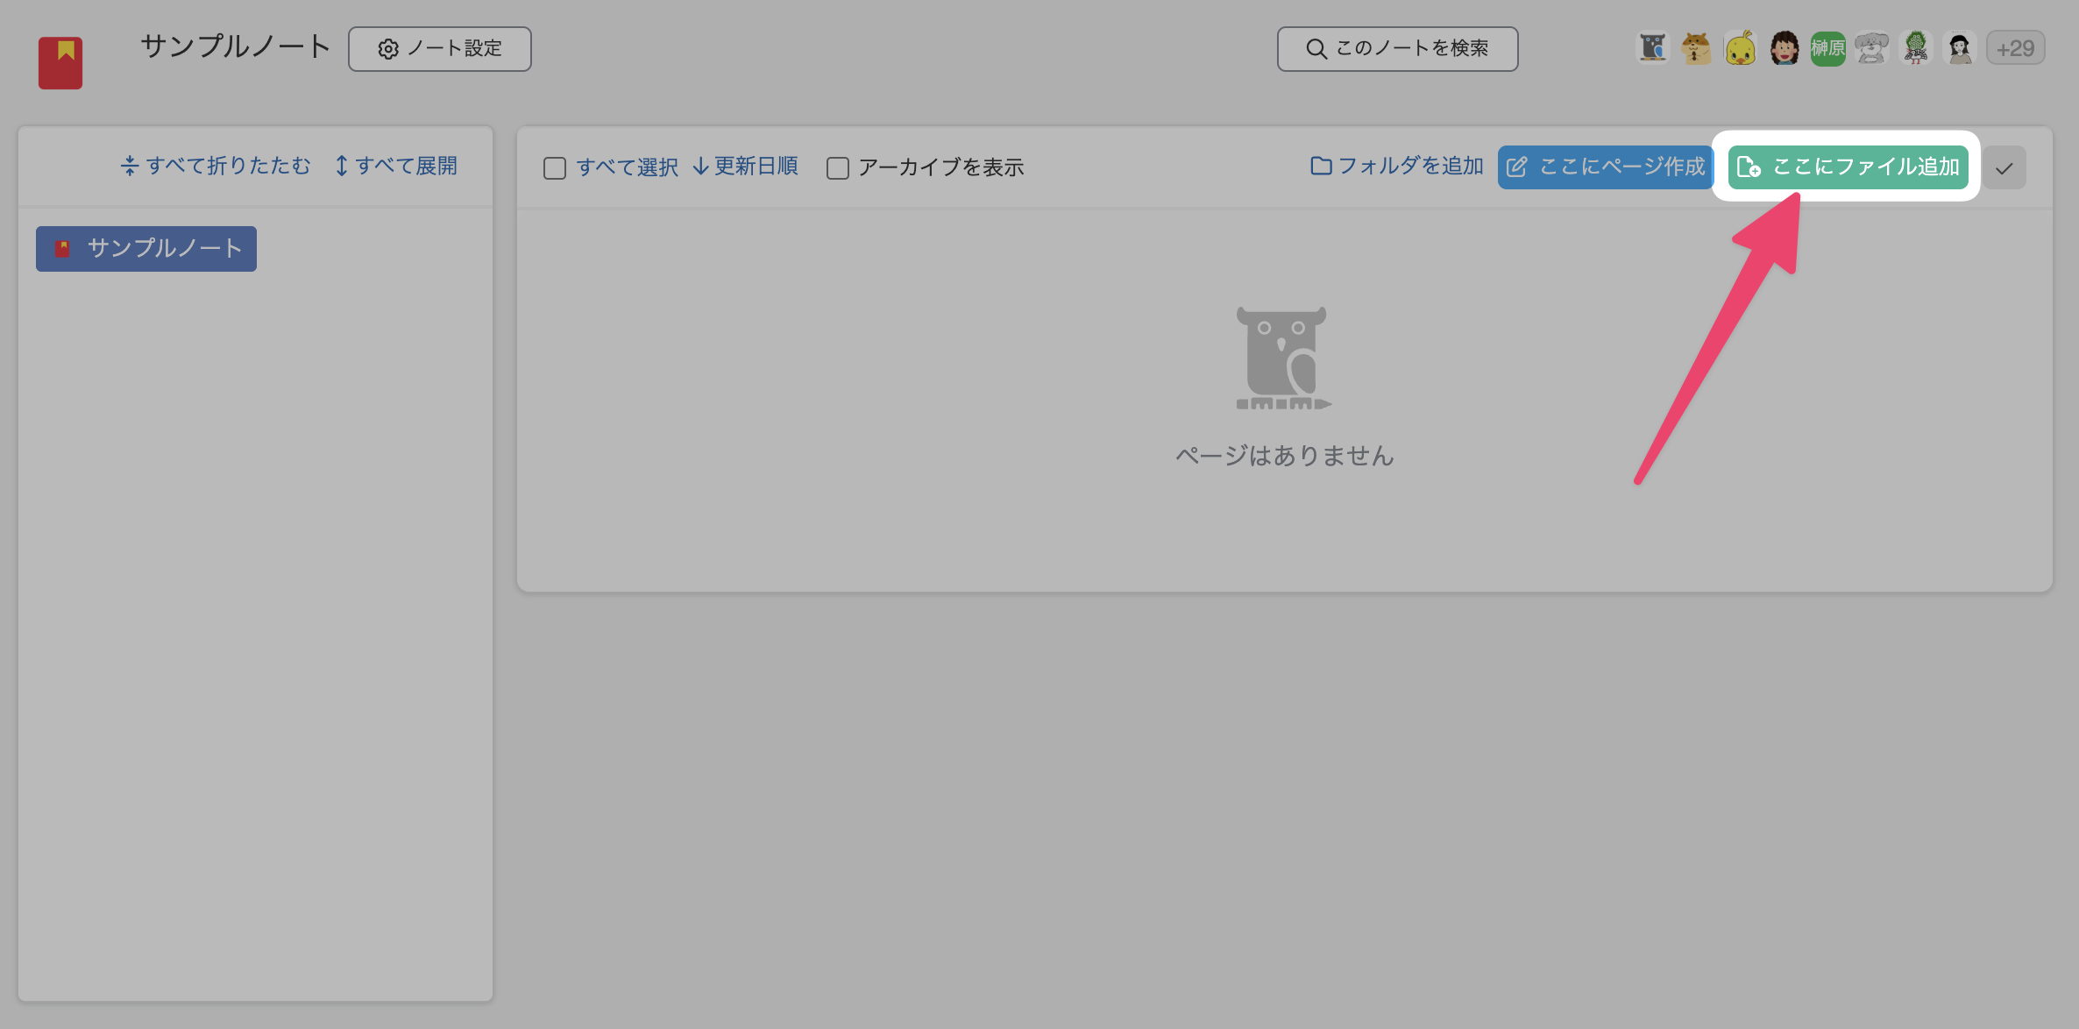Toggle アーカイブを表示 on
Image resolution: width=2079 pixels, height=1029 pixels.
(x=838, y=167)
